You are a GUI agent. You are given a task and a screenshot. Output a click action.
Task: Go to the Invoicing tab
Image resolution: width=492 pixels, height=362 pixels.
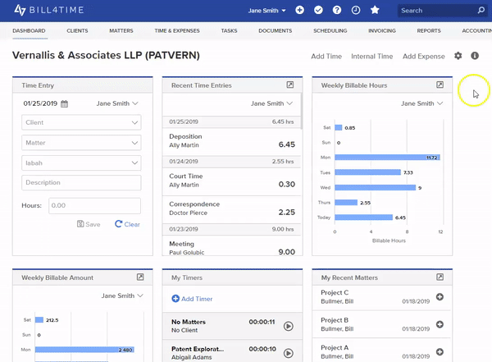382,31
